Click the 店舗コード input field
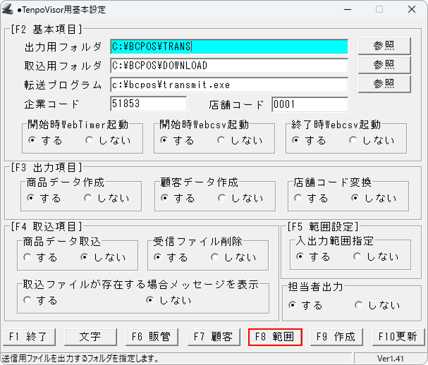 click(309, 104)
